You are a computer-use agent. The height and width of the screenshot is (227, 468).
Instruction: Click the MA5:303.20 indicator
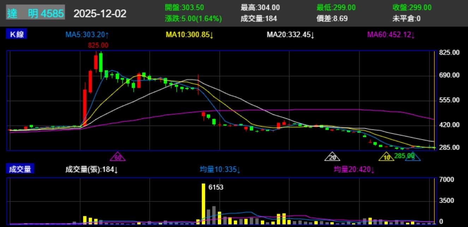click(x=87, y=35)
